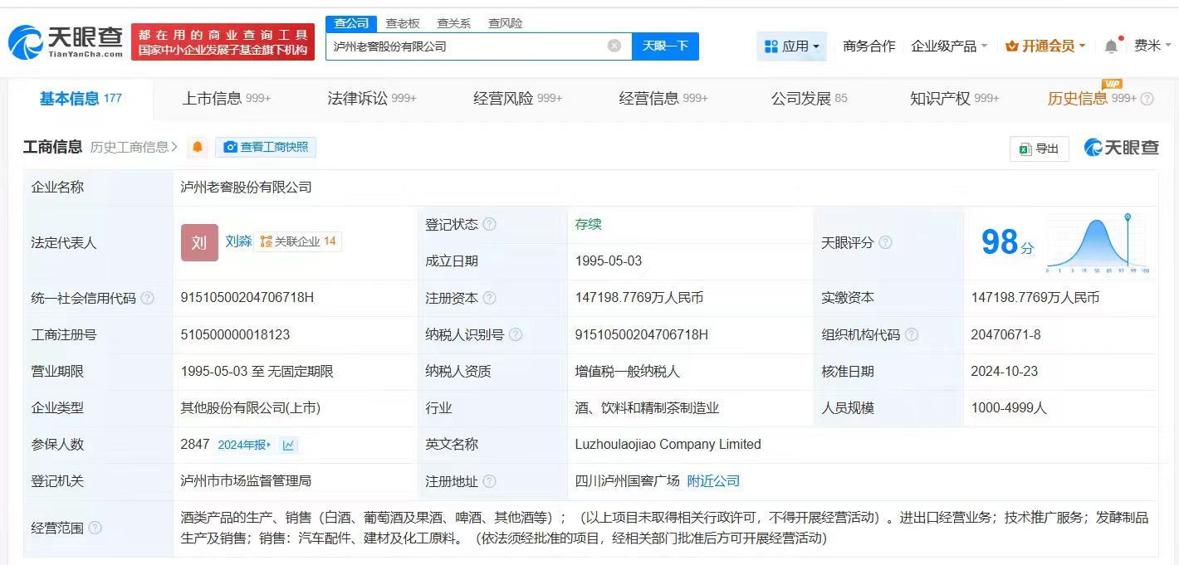Click establishment date 1995-05-03
This screenshot has height=565, width=1179.
[x=609, y=261]
